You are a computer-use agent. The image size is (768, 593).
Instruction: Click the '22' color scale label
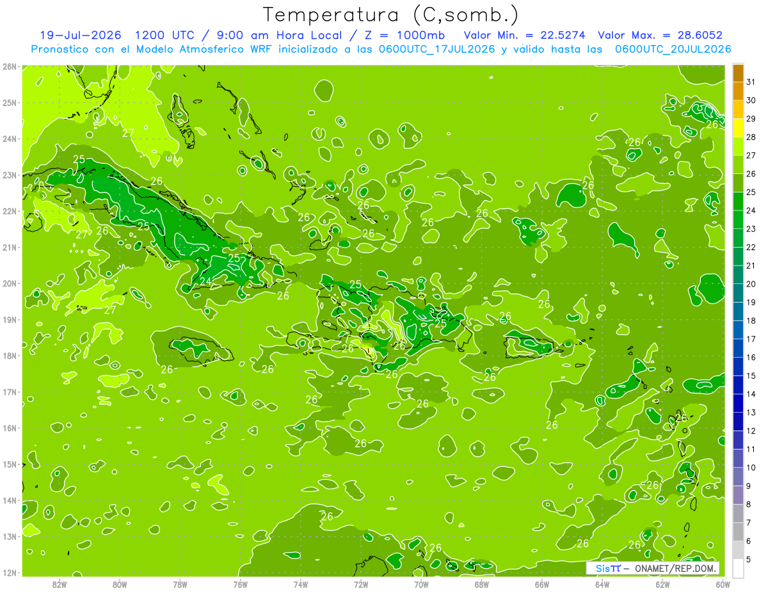click(751, 247)
